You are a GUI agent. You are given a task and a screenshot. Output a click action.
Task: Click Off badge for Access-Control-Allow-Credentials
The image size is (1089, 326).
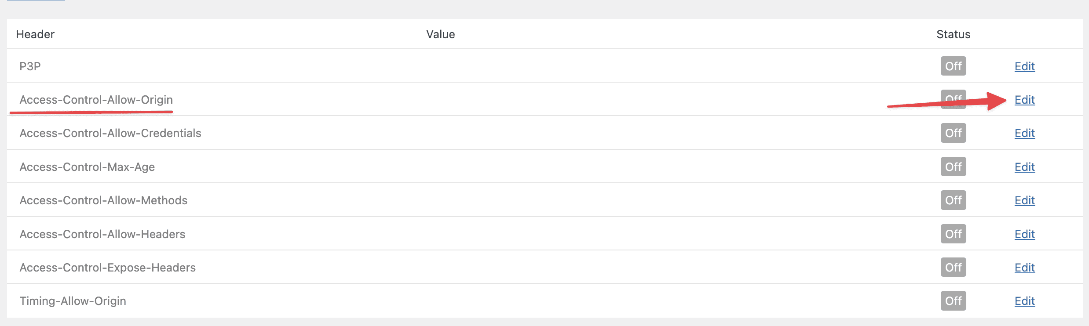click(x=953, y=133)
